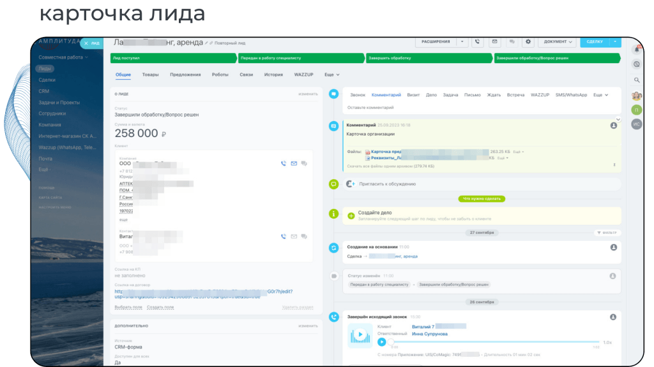Click the email envelope icon in top toolbar
The width and height of the screenshot is (654, 367).
tap(495, 41)
